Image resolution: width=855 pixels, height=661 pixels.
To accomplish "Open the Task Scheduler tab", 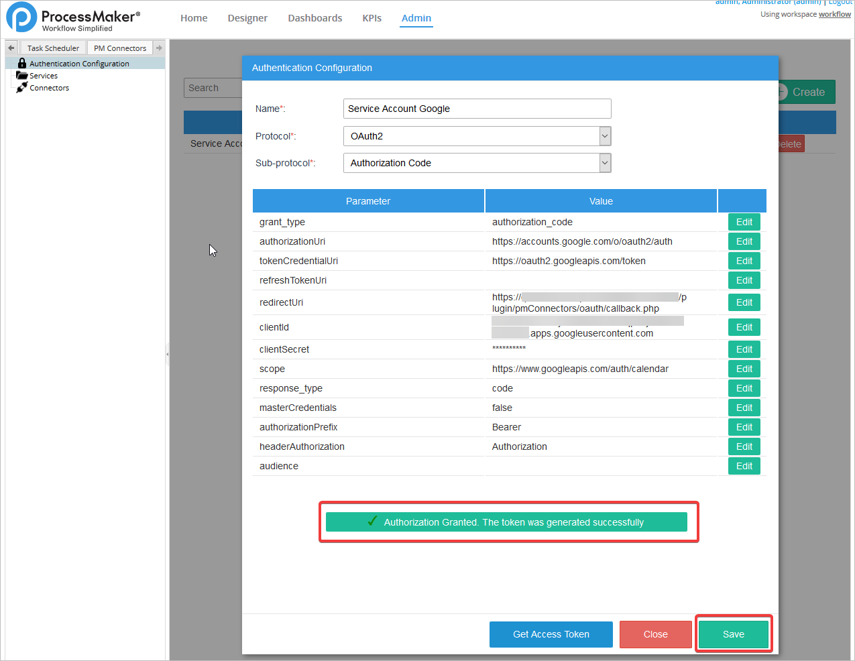I will 53,48.
